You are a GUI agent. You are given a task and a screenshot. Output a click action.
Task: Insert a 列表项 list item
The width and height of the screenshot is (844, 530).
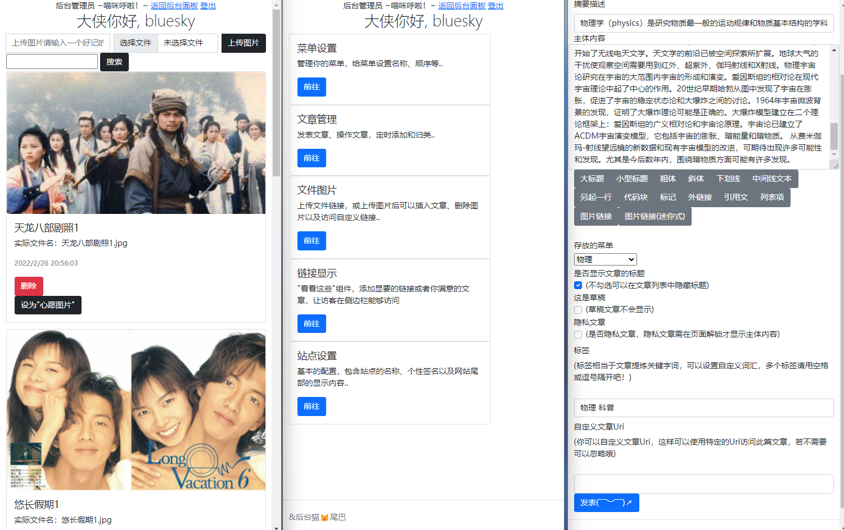coord(772,197)
